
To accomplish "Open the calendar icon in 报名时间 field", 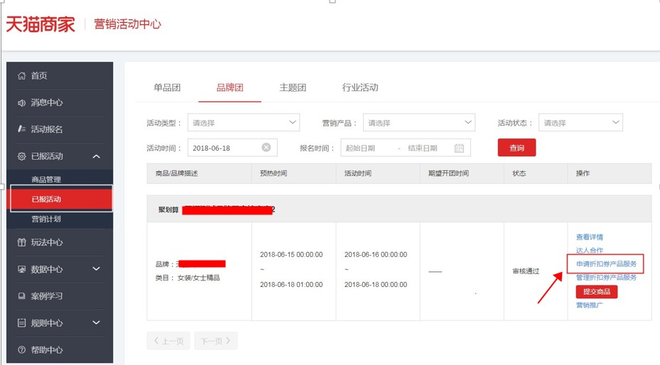I will click(459, 148).
